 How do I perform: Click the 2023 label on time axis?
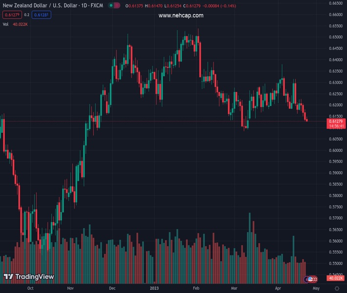click(154, 288)
